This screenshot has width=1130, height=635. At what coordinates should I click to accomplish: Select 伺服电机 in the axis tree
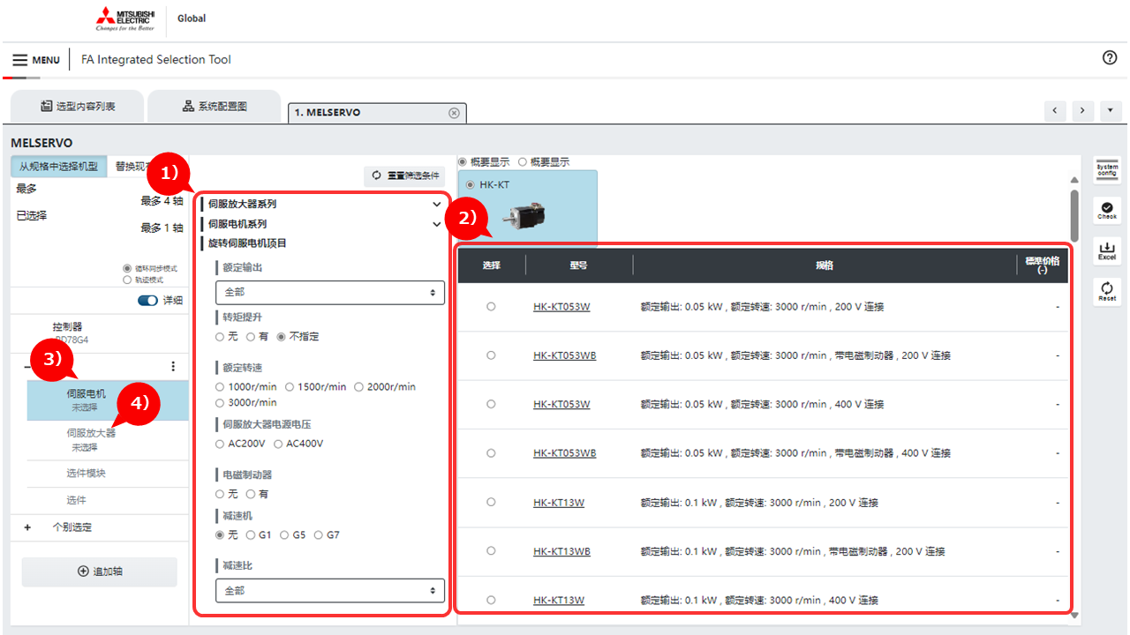108,400
